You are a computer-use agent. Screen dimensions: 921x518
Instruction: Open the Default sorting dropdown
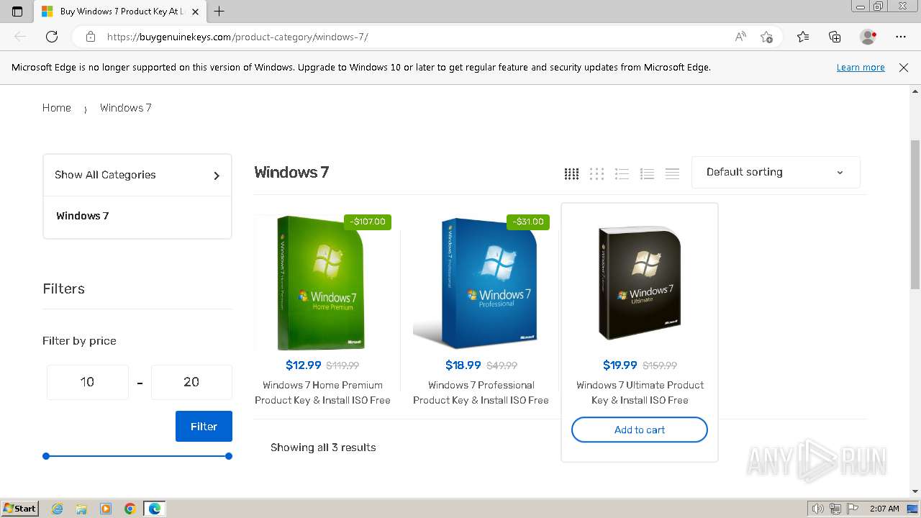coord(776,173)
